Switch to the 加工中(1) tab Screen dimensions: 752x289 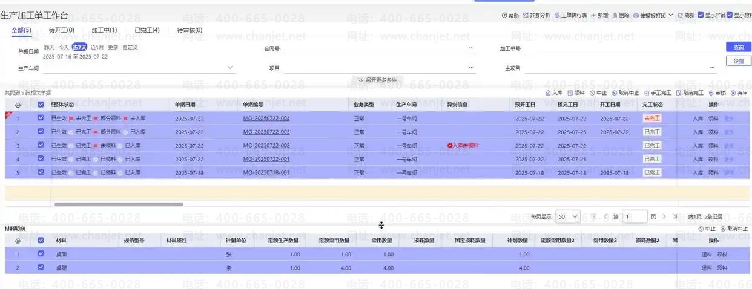(104, 30)
